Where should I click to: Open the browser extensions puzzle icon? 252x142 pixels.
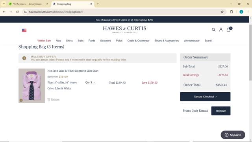(232, 12)
